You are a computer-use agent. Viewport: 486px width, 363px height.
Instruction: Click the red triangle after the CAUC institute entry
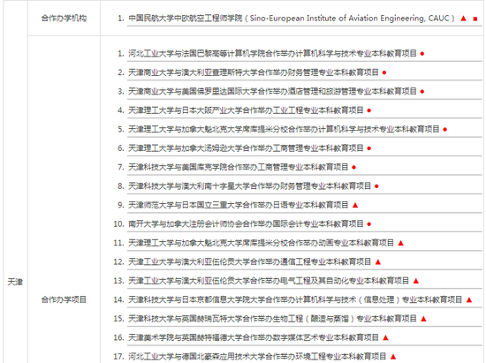[463, 19]
